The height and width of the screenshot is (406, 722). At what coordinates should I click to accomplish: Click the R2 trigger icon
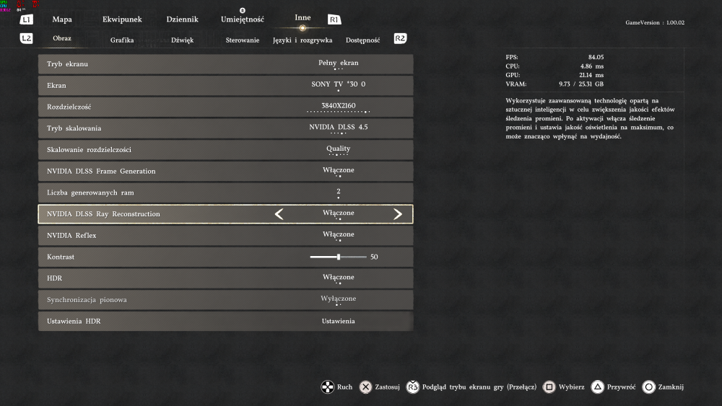[x=400, y=38]
